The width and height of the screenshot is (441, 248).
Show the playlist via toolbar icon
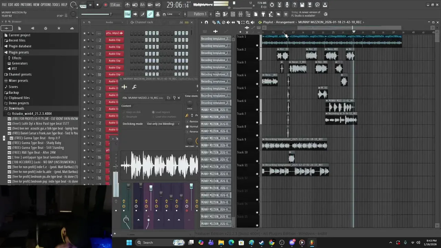pyautogui.click(x=218, y=14)
